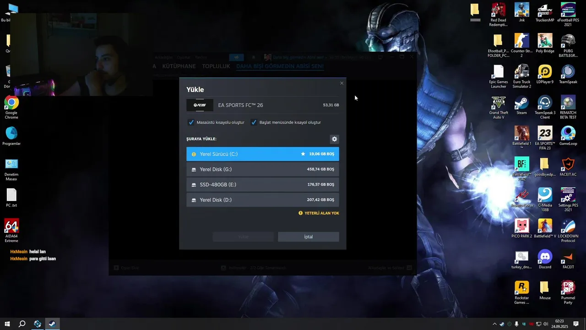Click Steam icon in taskbar
586x330 pixels.
(x=52, y=324)
